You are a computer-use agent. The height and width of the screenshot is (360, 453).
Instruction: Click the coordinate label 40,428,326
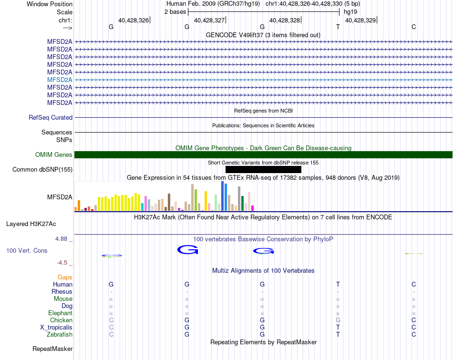[x=134, y=20]
